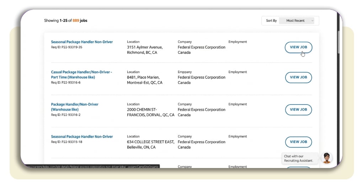This screenshot has width=364, height=190.
Task: Select address 3151 Aylmer Avenue, Richmond
Action: pyautogui.click(x=145, y=50)
